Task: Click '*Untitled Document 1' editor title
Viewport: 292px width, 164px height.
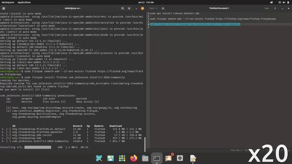Action: 219,8
